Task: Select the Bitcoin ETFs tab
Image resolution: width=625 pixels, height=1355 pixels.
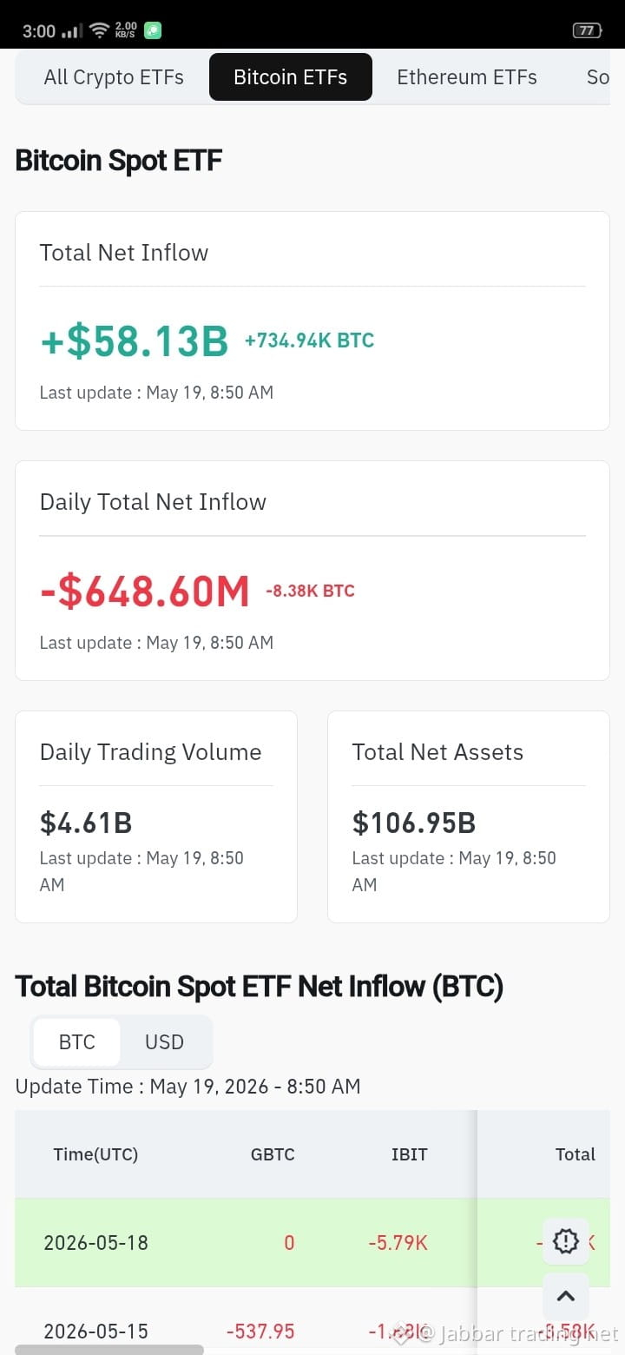Action: click(291, 77)
